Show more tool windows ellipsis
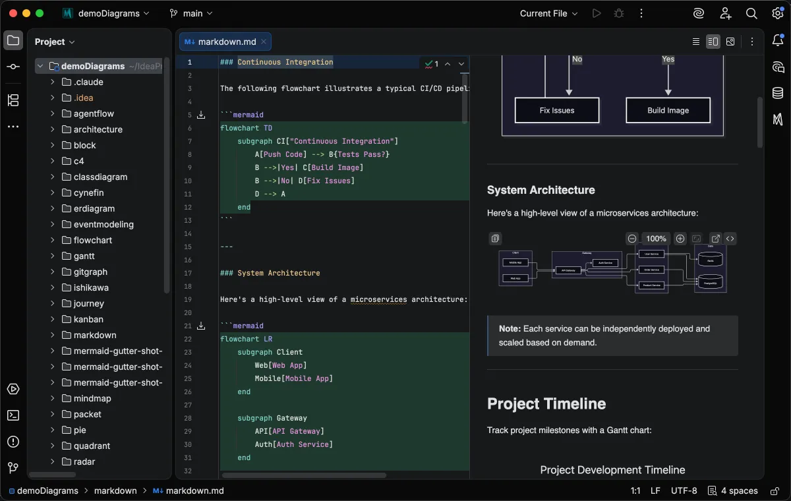 pos(13,127)
